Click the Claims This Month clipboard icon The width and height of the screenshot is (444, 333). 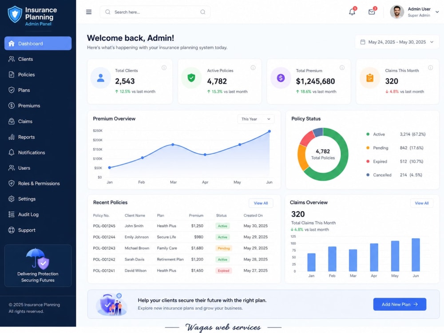[370, 78]
